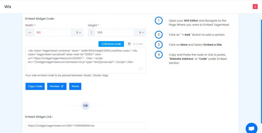Click the step 2 circle icon
Screen dimensions: 262x133
(x=159, y=35)
